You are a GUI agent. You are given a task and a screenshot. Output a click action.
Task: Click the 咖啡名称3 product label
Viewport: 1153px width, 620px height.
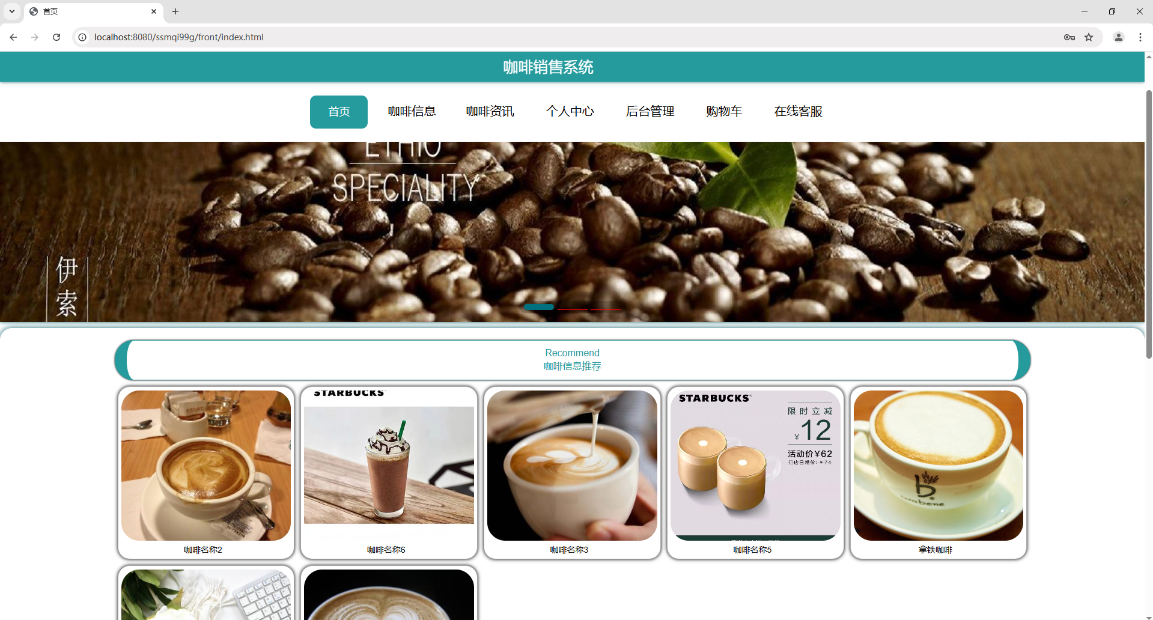(x=569, y=550)
